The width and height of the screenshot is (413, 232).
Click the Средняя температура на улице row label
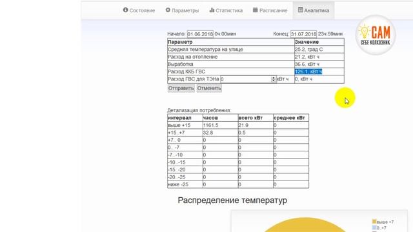[205, 50]
